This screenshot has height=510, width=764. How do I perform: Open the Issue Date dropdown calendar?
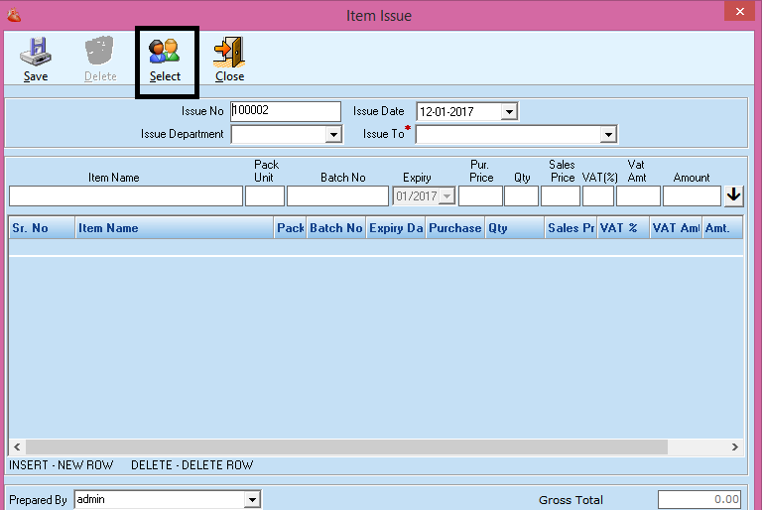point(509,112)
